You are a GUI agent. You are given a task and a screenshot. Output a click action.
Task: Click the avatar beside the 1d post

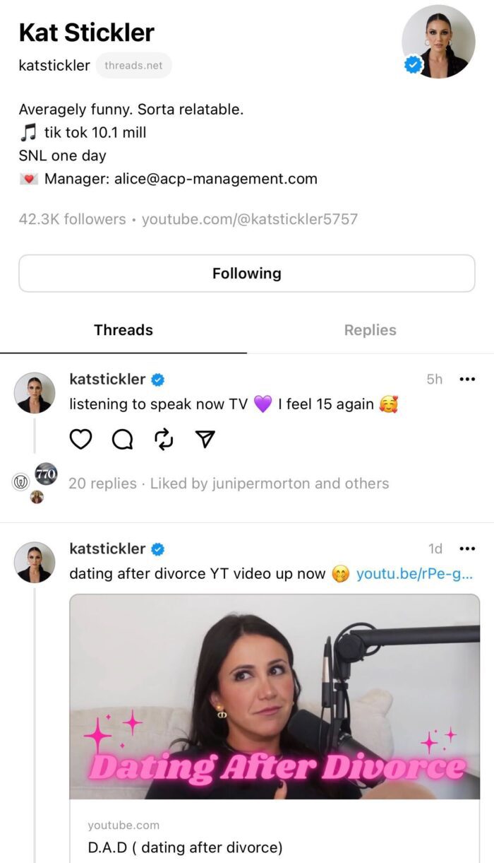(x=34, y=562)
